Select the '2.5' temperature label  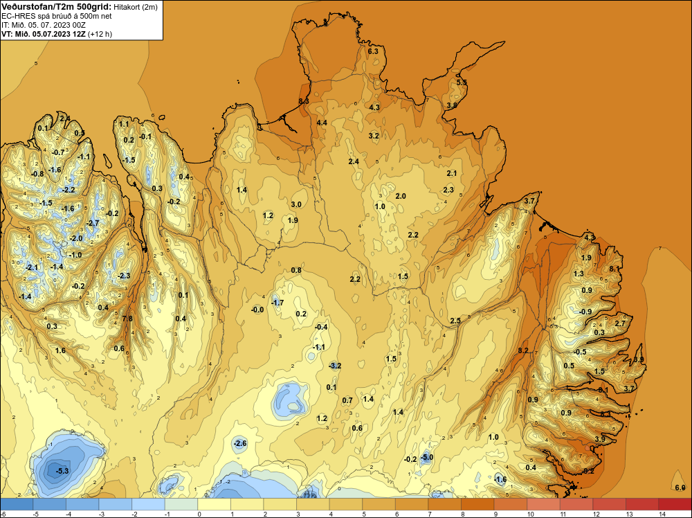point(455,321)
